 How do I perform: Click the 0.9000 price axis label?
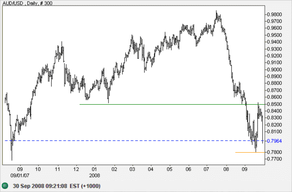click(274, 70)
